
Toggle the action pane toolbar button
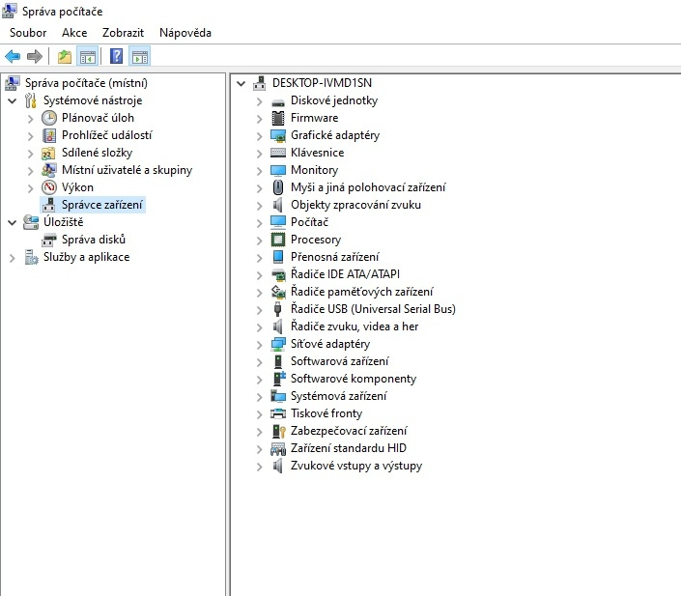point(139,56)
